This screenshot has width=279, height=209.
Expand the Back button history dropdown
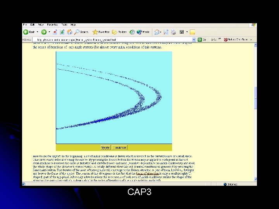(x=37, y=32)
